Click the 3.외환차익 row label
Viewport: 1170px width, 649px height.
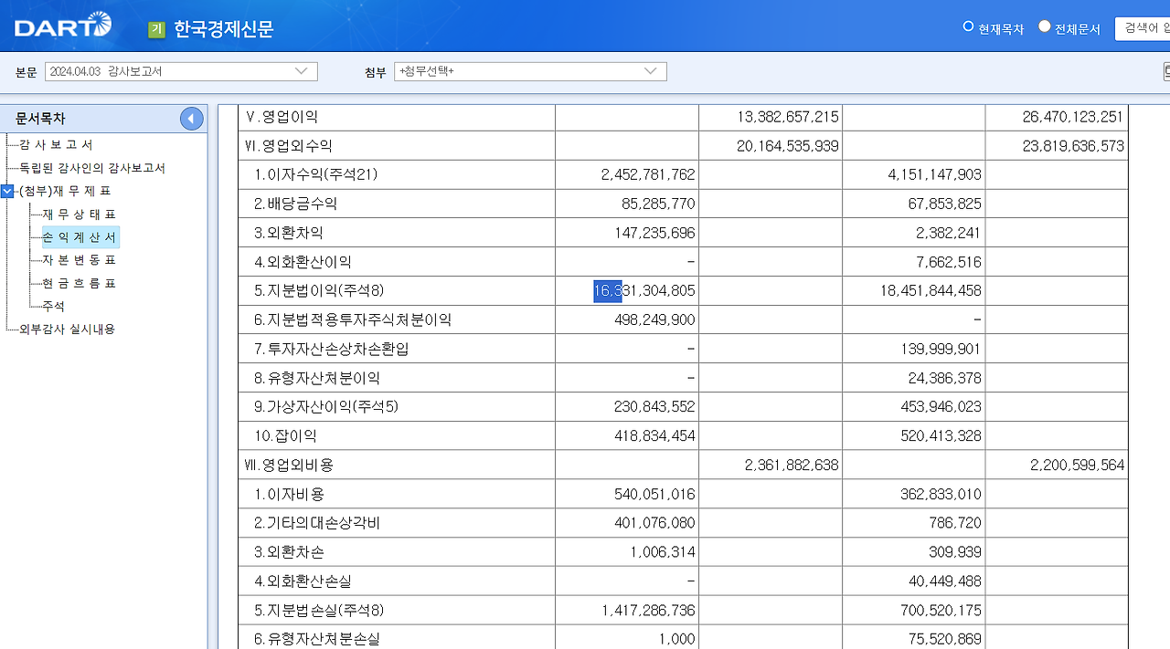(x=289, y=233)
